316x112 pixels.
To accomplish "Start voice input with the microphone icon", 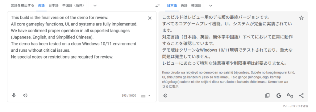I will click(x=14, y=95).
